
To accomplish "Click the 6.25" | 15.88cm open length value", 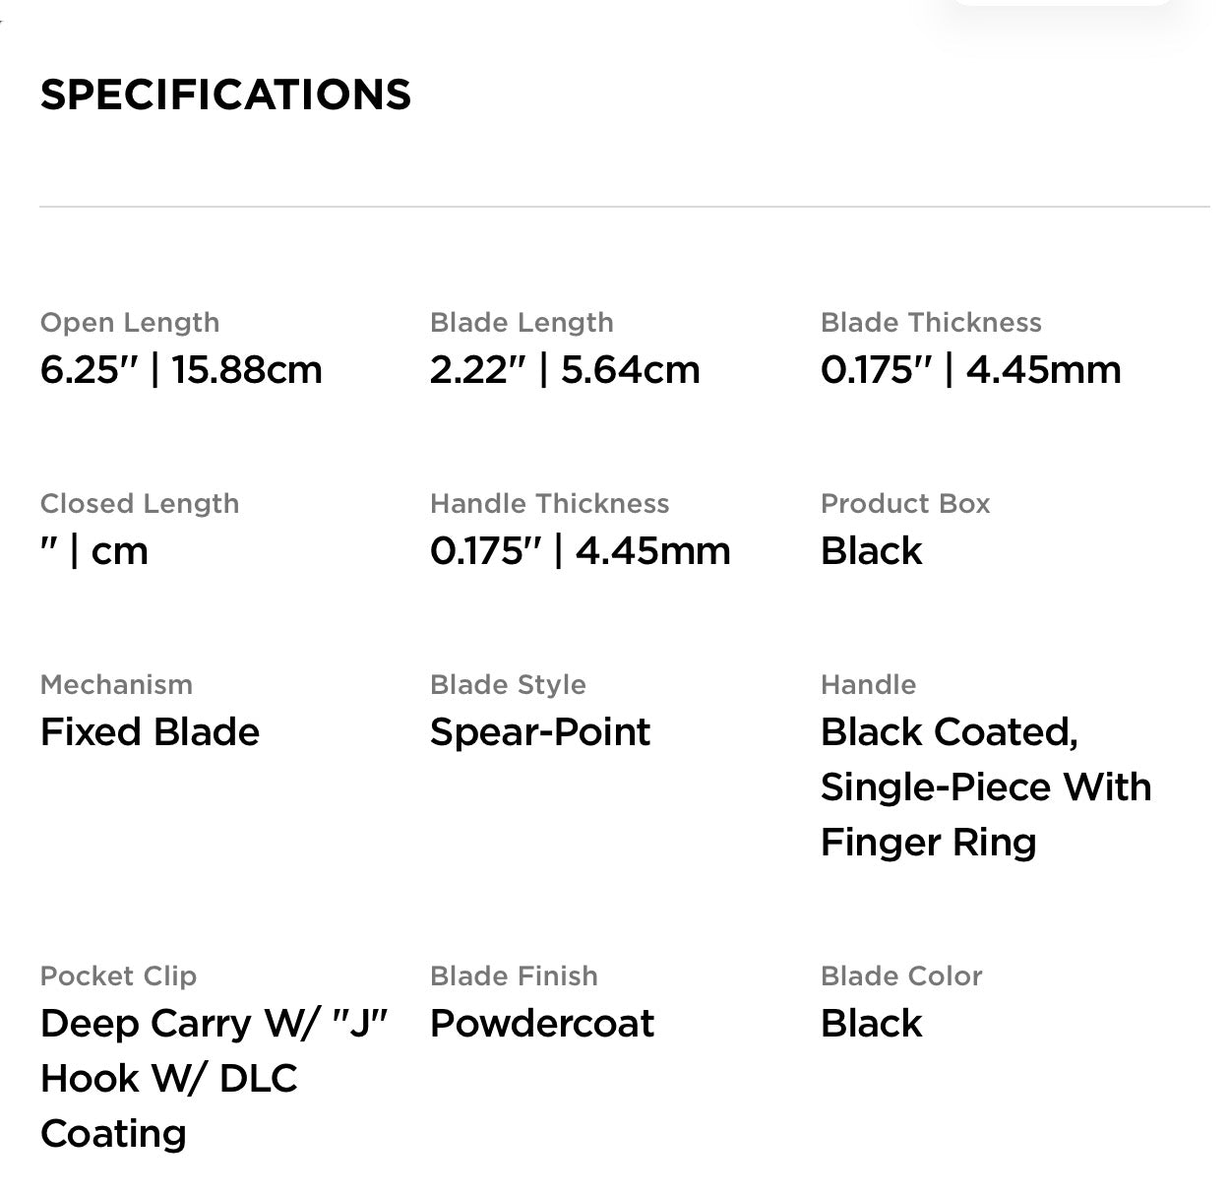I will click(181, 370).
